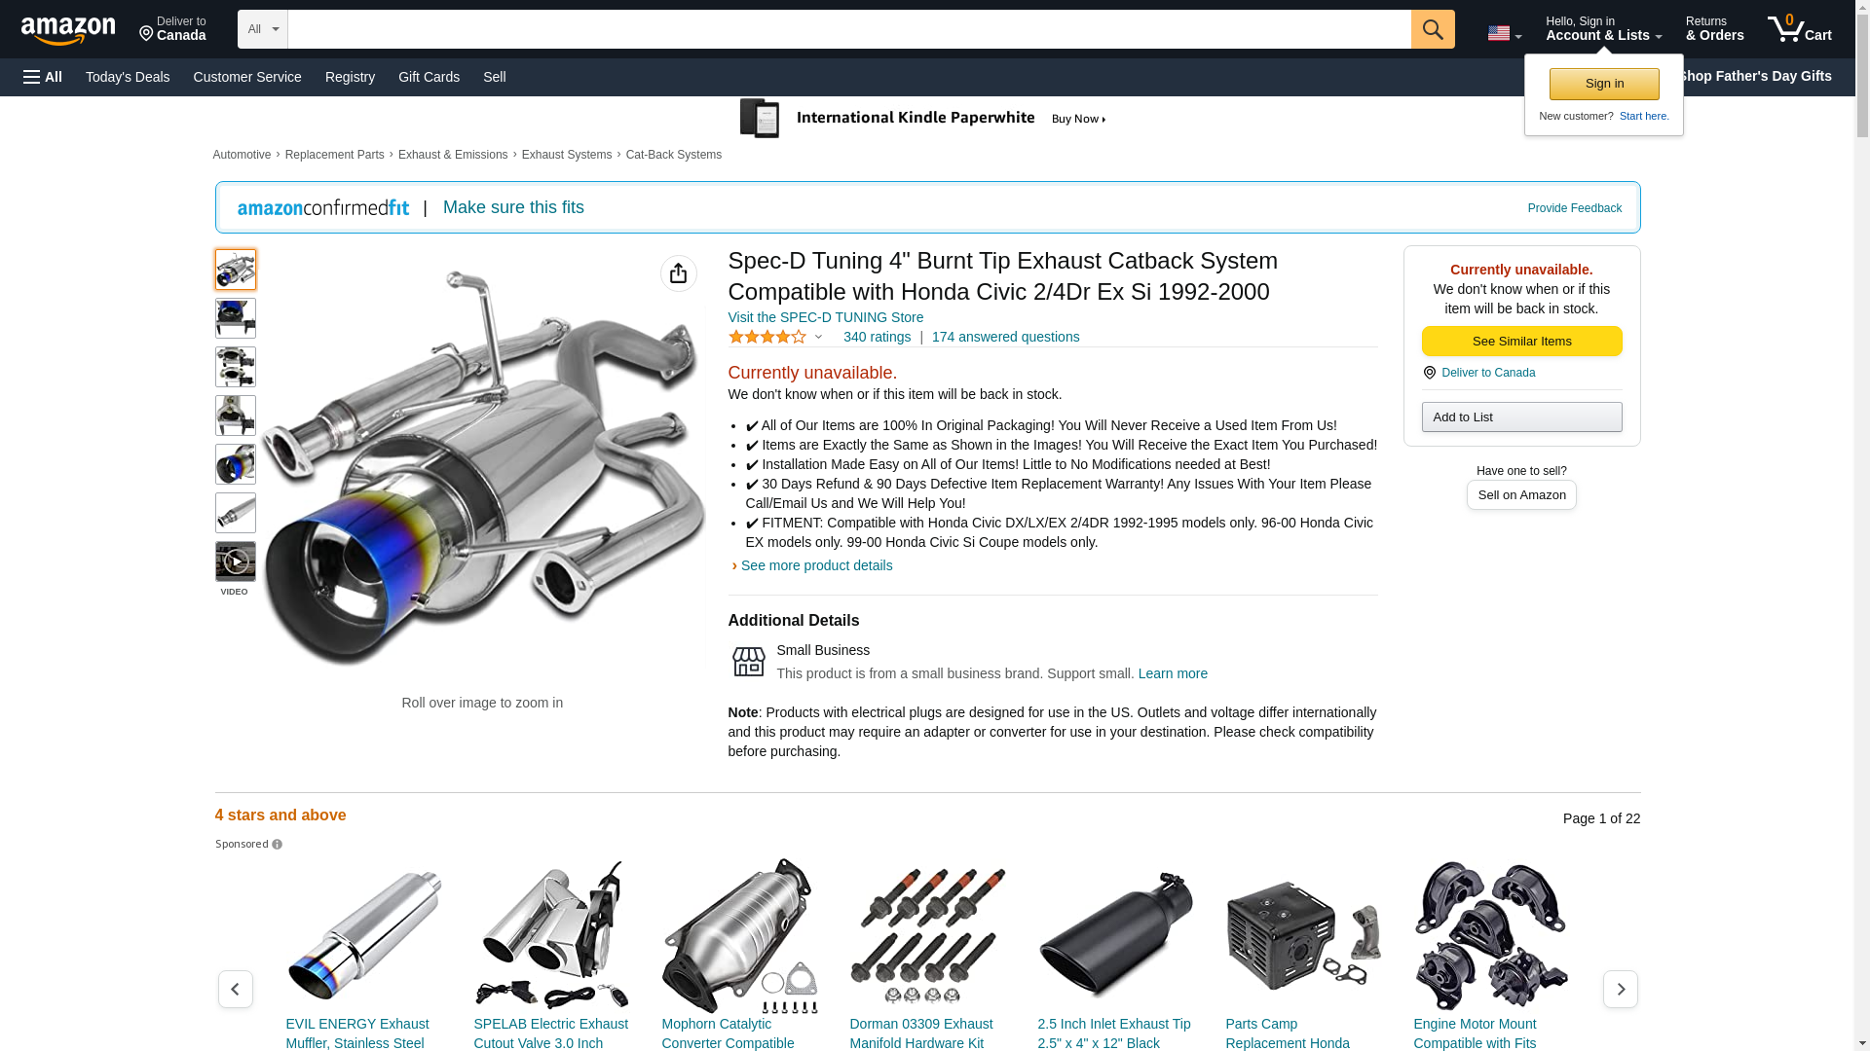Click inside the Amazon search field

click(847, 29)
